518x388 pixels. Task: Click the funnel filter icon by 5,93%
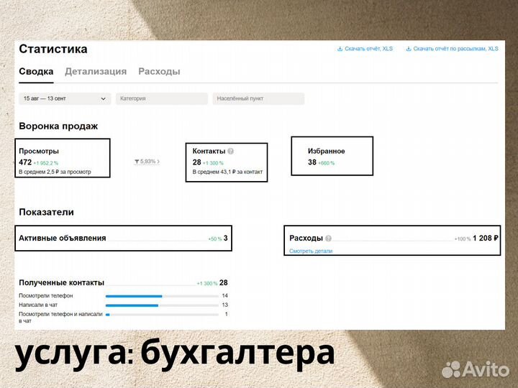pyautogui.click(x=137, y=162)
